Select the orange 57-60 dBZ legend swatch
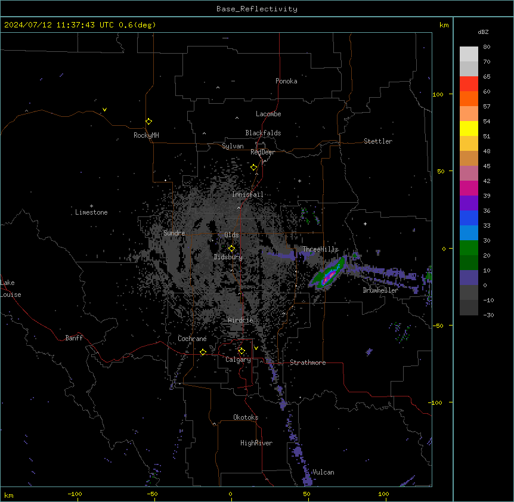Viewport: 514px width, 502px height. pos(469,98)
